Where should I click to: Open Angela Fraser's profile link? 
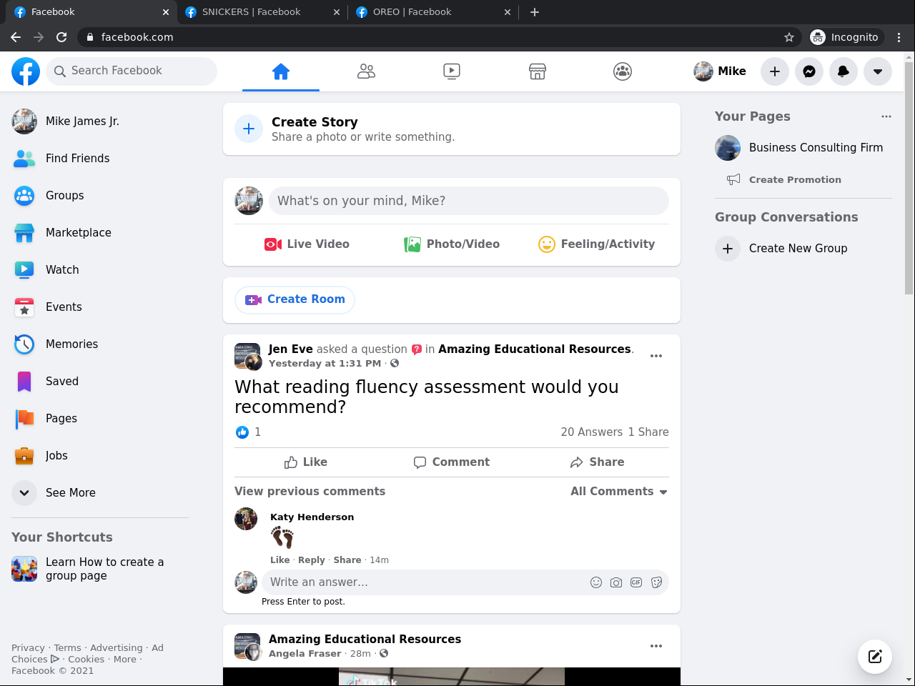tap(305, 654)
